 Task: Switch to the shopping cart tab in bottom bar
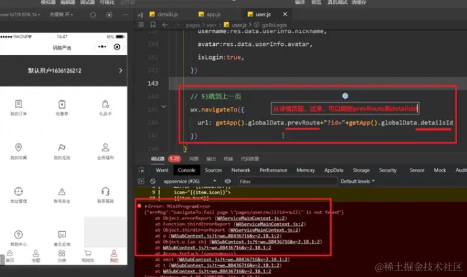(88, 256)
